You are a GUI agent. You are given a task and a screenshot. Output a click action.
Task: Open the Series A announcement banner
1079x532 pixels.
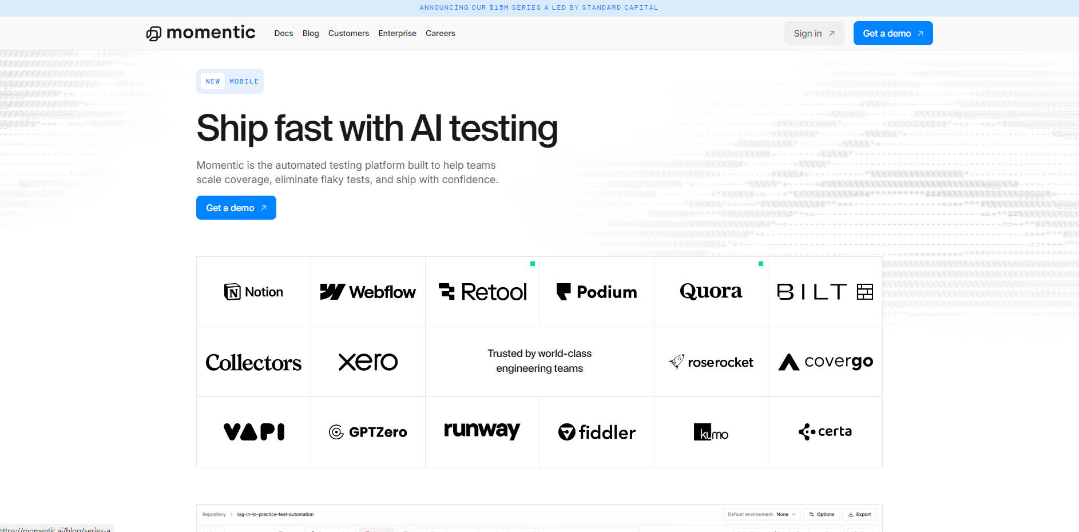click(539, 7)
